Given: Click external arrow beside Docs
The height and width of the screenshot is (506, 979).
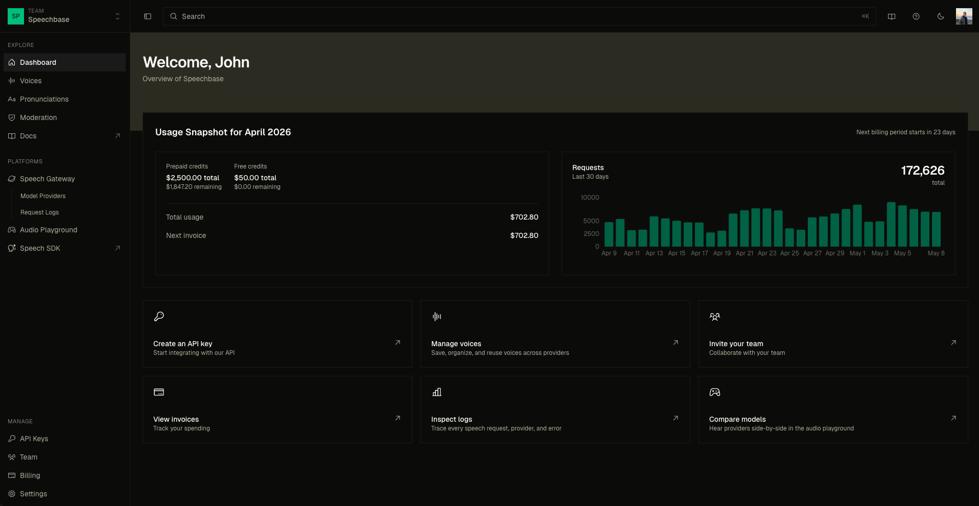Looking at the screenshot, I should pos(118,136).
